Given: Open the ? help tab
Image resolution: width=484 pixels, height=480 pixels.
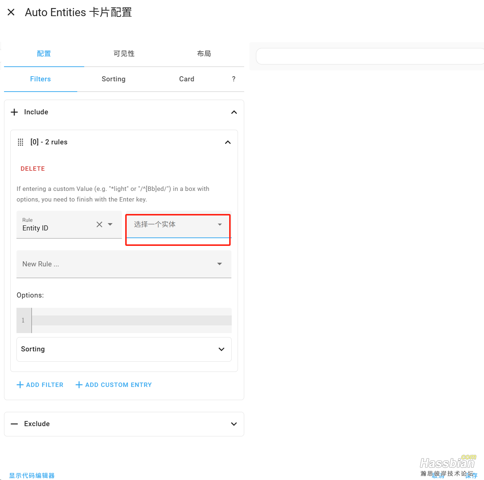Looking at the screenshot, I should click(234, 79).
